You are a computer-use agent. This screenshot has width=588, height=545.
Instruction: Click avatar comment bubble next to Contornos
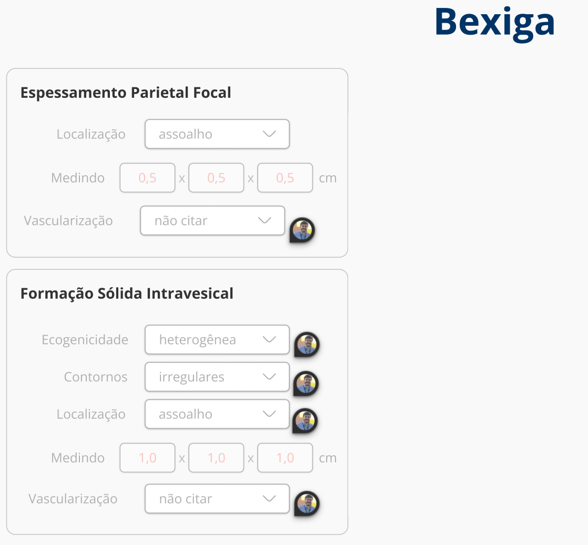tap(306, 383)
